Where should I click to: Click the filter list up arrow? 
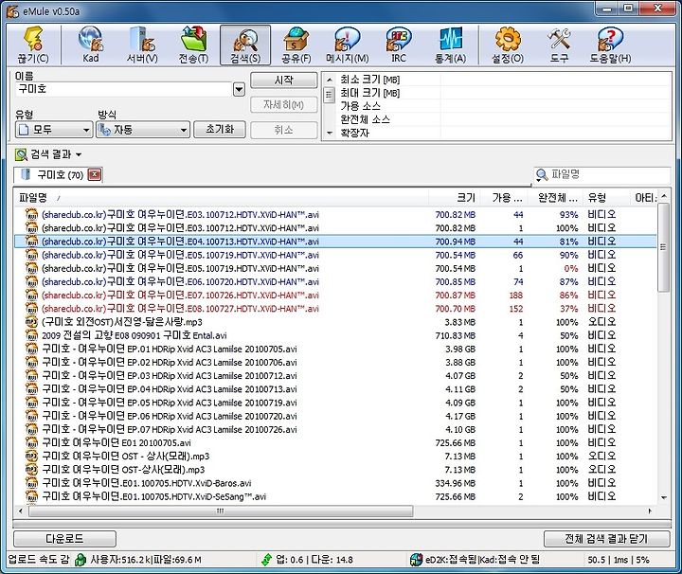pos(330,80)
